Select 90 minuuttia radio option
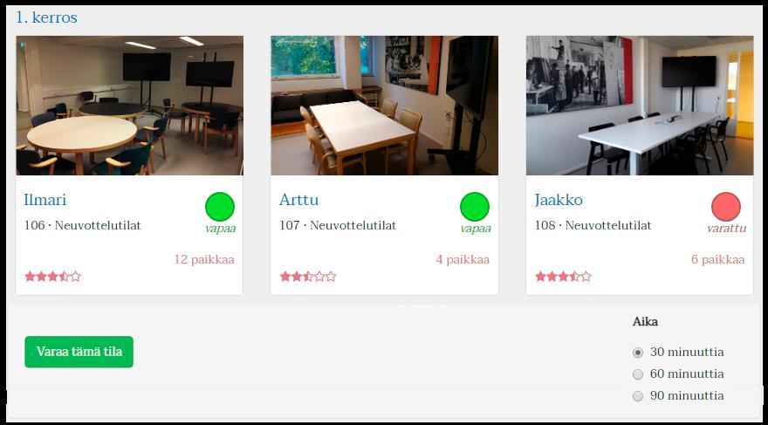Screen dimensions: 768x425 click(x=638, y=396)
